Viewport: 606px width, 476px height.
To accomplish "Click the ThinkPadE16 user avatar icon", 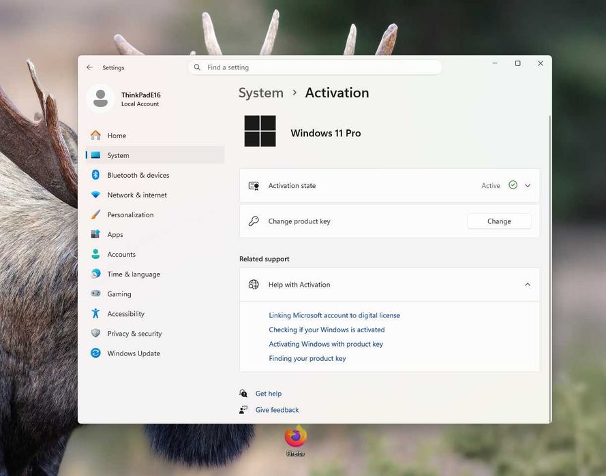I will pyautogui.click(x=100, y=99).
